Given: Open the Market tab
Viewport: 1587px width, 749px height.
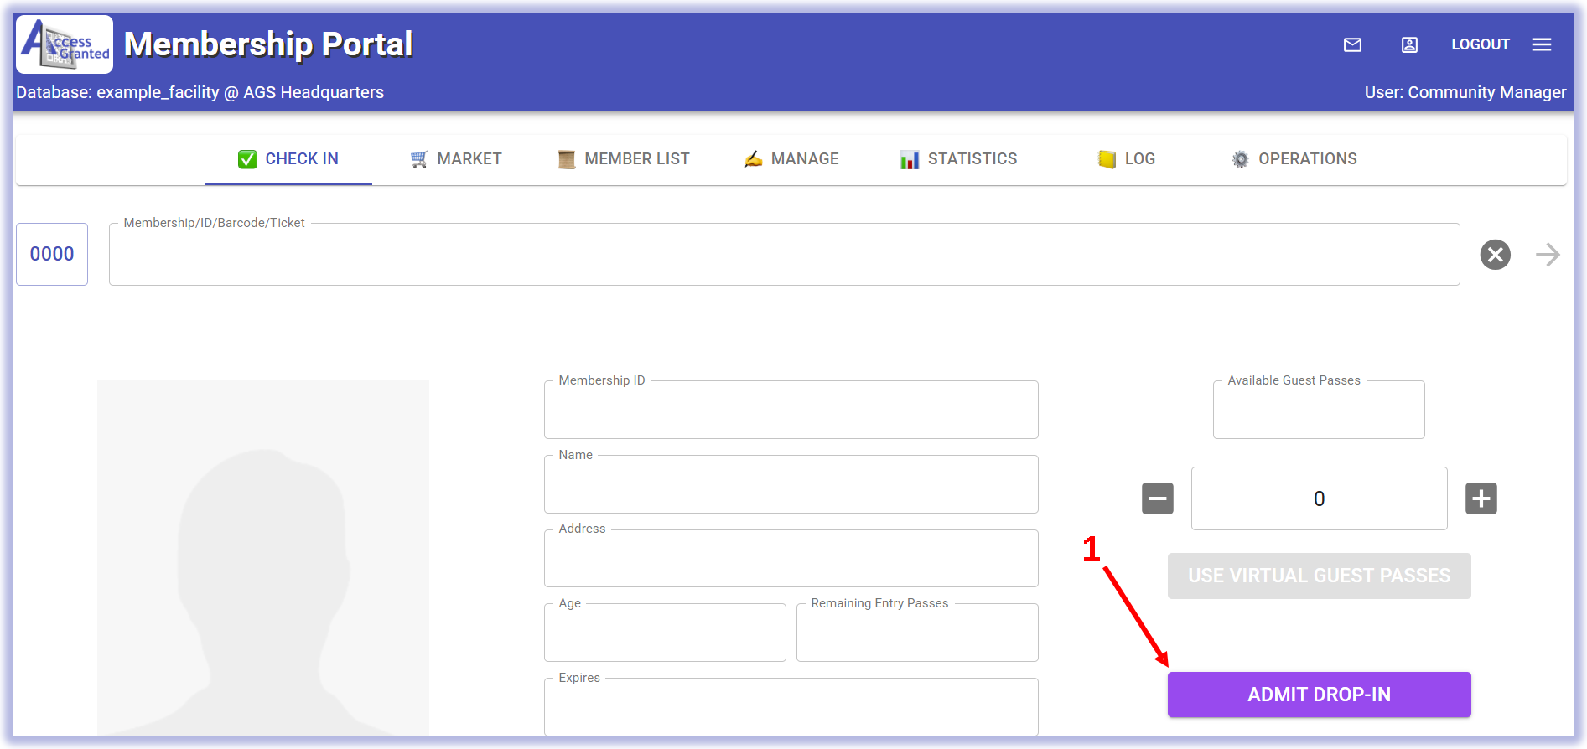Looking at the screenshot, I should pyautogui.click(x=456, y=159).
